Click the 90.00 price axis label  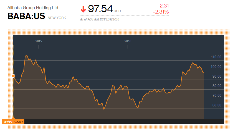(217, 76)
